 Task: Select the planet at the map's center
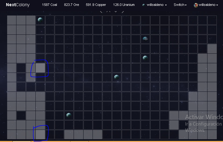(x=116, y=77)
